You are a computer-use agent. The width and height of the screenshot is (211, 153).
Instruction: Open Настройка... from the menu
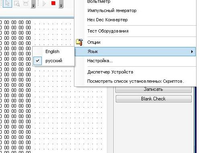[135, 61]
